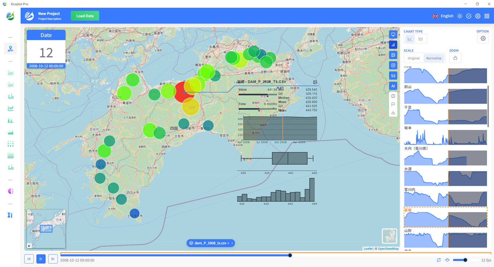Click the timeline range icon beside the fps slider
Viewport: 494px width, 267px height.
(x=447, y=260)
